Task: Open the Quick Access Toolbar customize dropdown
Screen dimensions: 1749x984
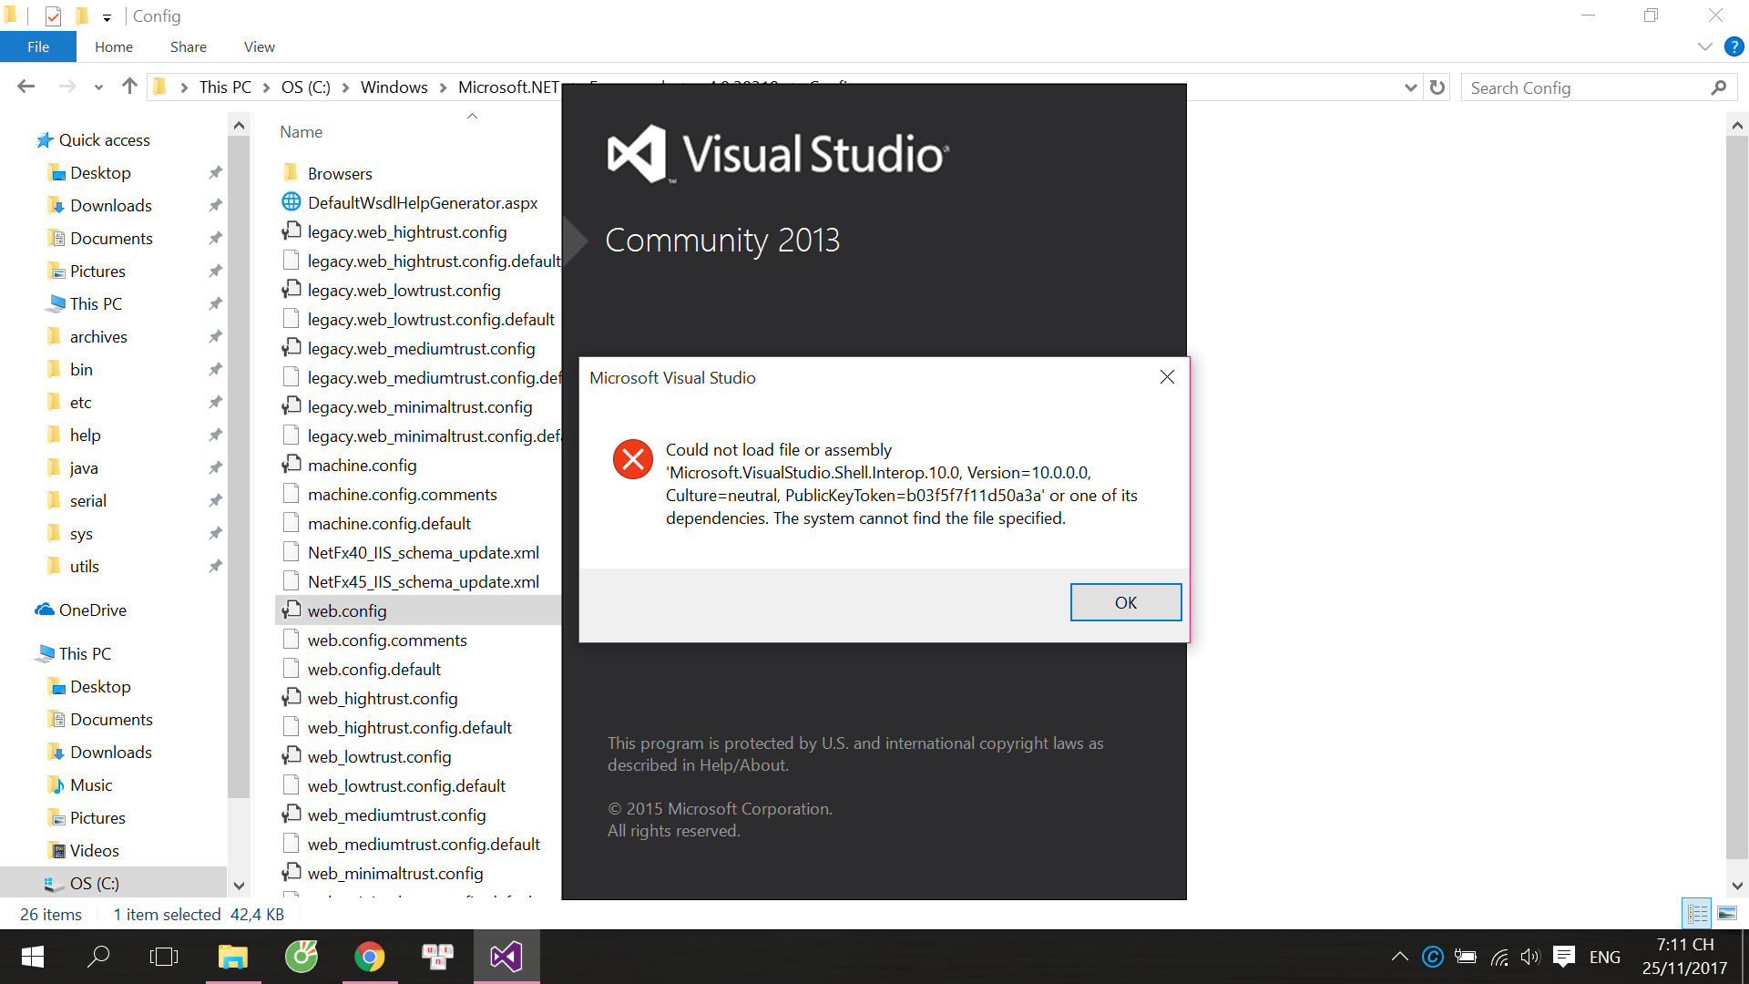Action: click(107, 16)
